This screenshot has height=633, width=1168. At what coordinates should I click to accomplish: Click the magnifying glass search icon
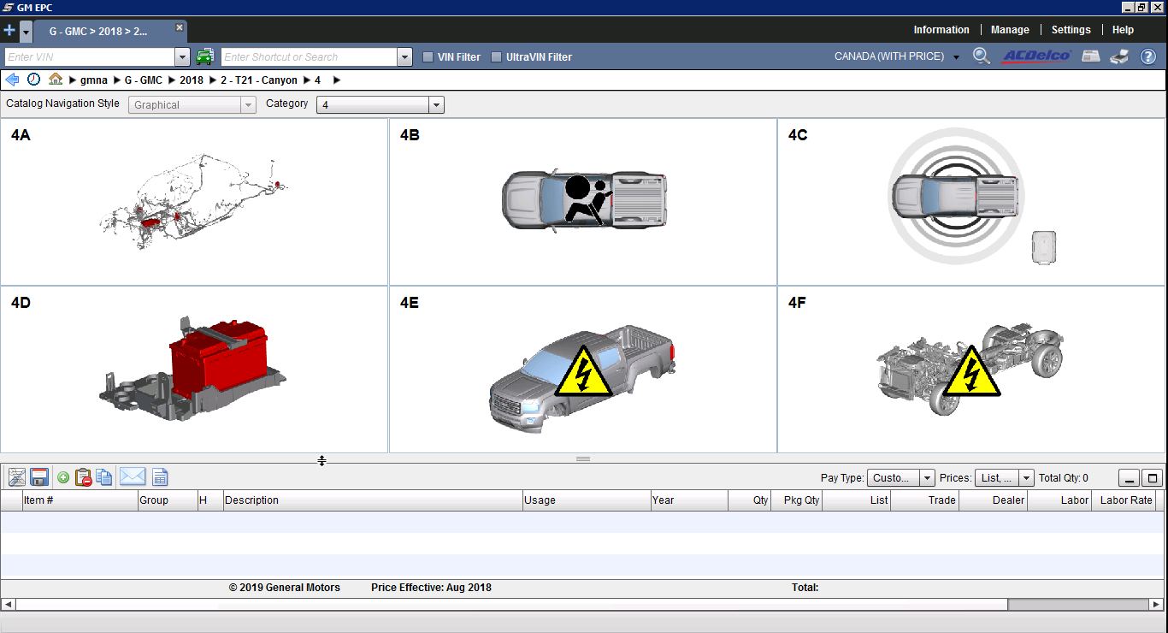982,56
